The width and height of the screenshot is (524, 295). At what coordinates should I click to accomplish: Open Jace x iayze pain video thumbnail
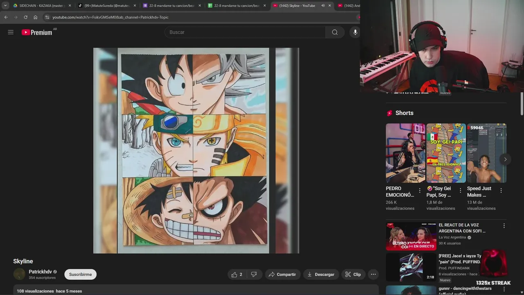click(x=411, y=267)
